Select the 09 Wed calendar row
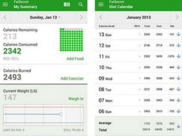The height and width of the screenshot is (136, 182). [x=138, y=79]
